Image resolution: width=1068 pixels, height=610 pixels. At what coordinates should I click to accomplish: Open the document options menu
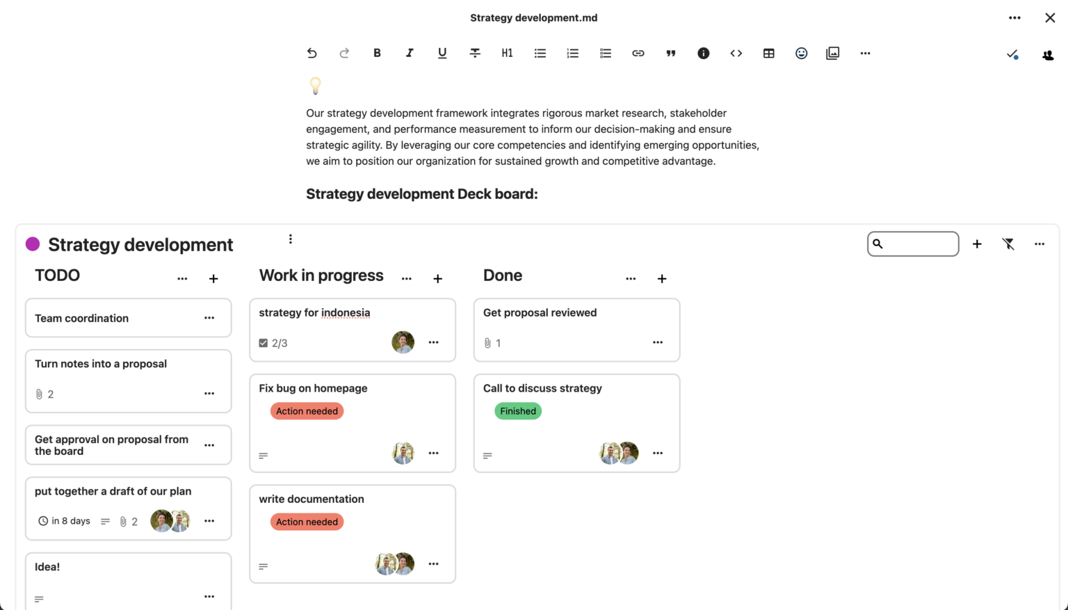[1014, 17]
